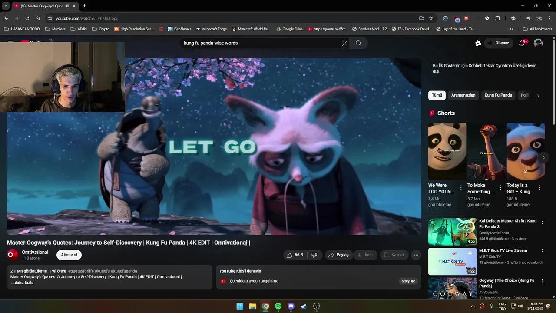Screen dimensions: 556x313
Task: Open the Chrome three-dot menu
Action: coord(550,18)
